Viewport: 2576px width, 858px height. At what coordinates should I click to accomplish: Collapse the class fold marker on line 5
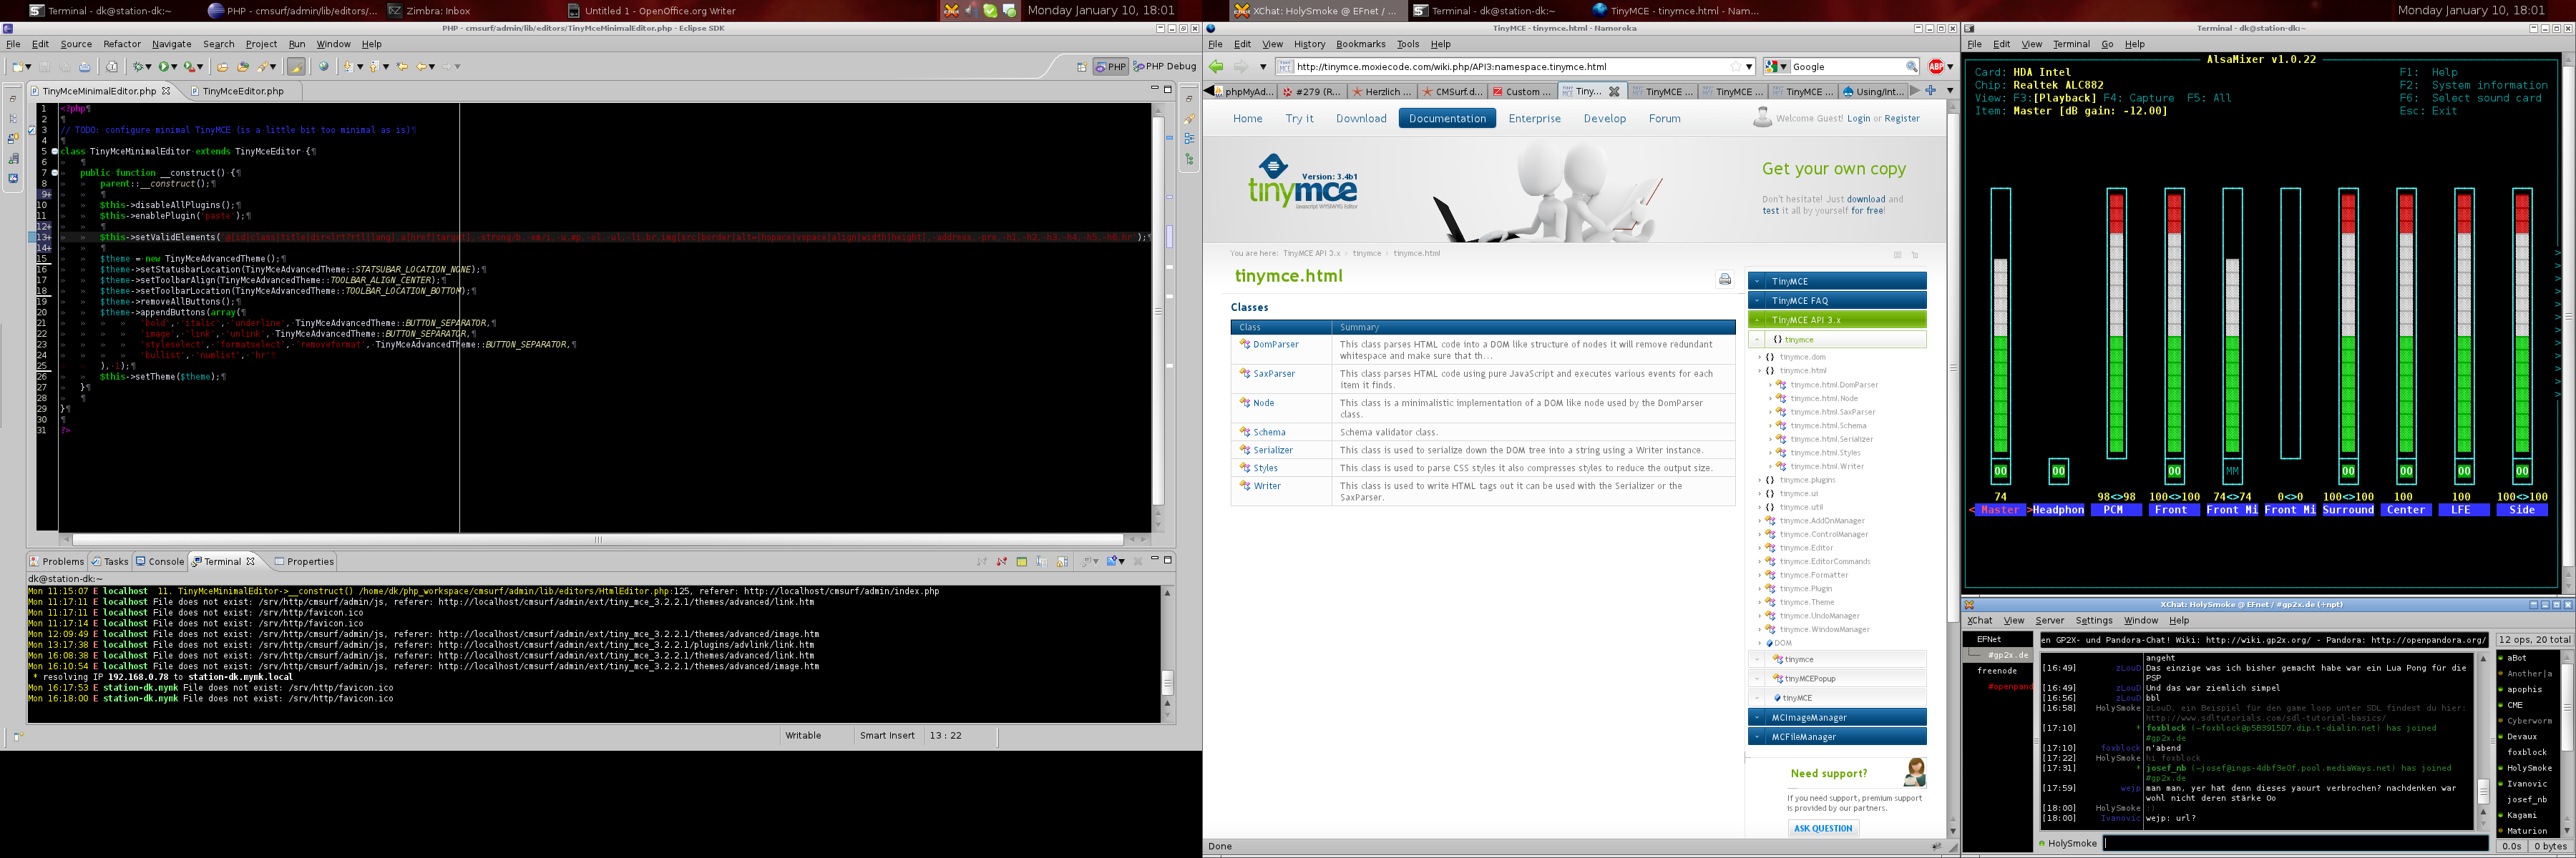(54, 152)
